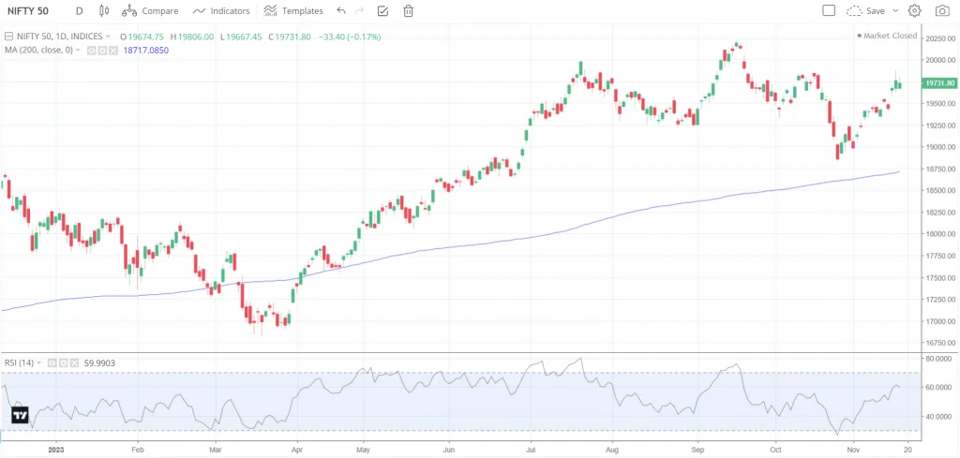Click the 20250.00 price axis label
The width and height of the screenshot is (960, 458).
tap(939, 38)
